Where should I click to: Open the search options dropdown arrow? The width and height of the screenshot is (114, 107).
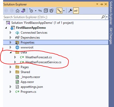point(107,17)
